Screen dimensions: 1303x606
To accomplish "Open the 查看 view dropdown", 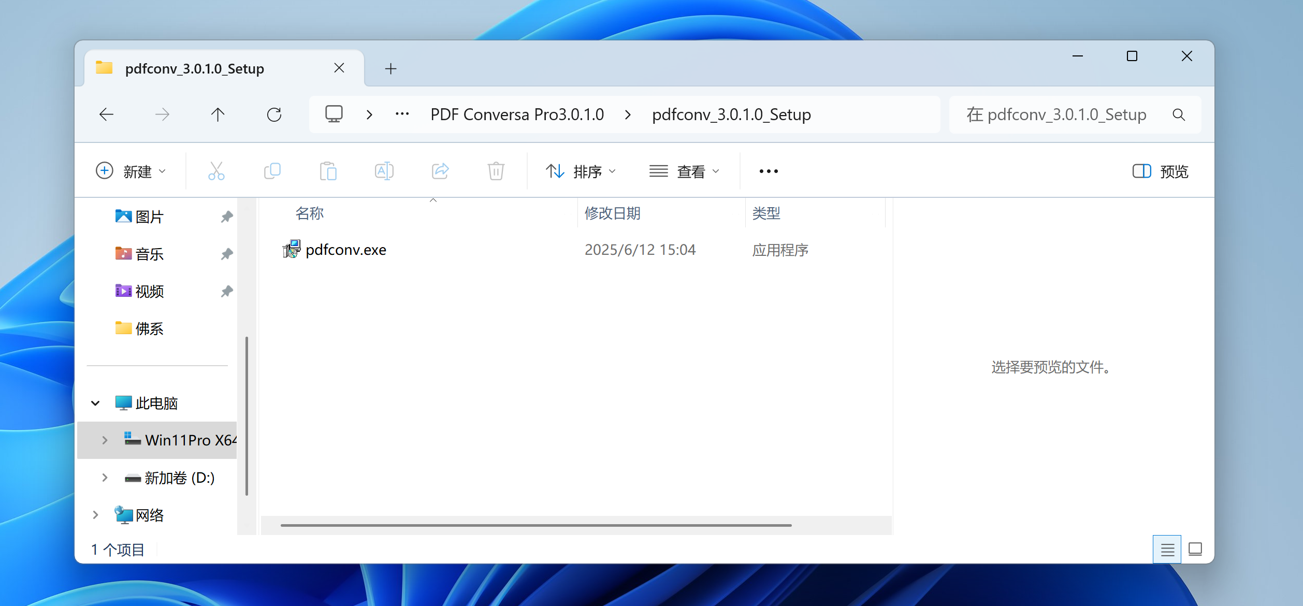I will pyautogui.click(x=685, y=171).
